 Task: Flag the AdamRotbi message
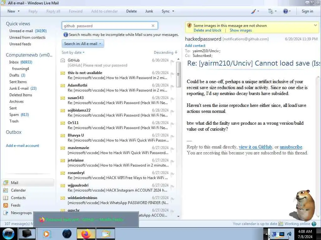(172, 86)
